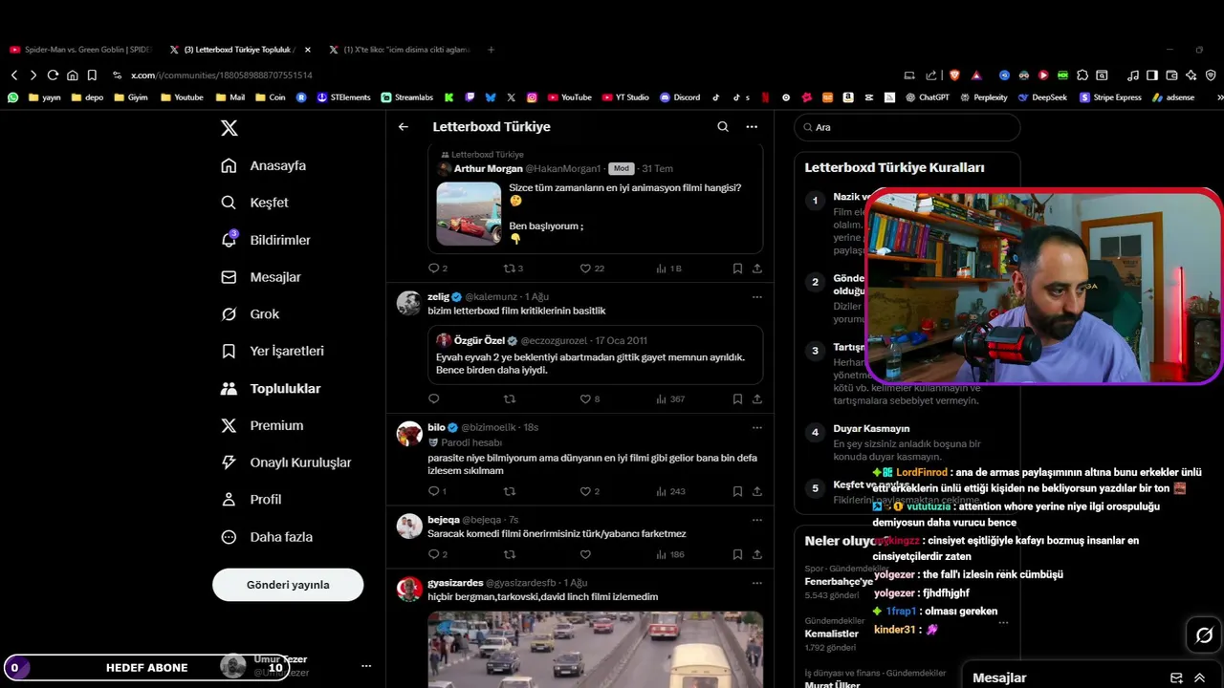
Task: Open more options on gyasizardes's post
Action: pyautogui.click(x=756, y=583)
